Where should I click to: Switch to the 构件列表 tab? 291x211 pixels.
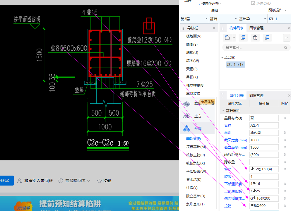(x=237, y=28)
